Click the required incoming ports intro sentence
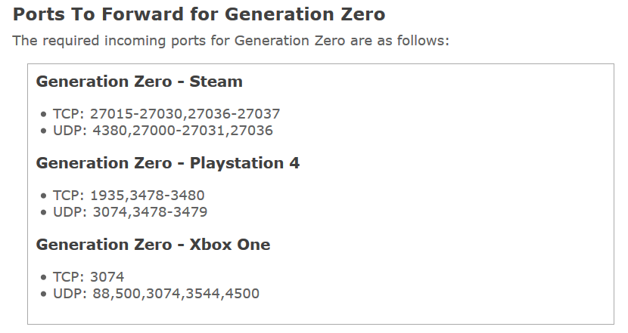The width and height of the screenshot is (628, 333). (x=231, y=41)
